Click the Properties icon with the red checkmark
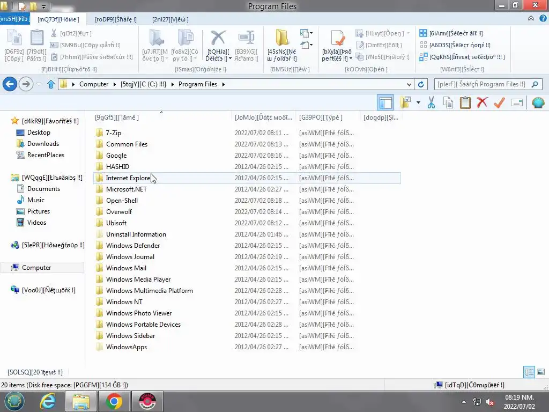This screenshot has width=549, height=412. (x=337, y=38)
